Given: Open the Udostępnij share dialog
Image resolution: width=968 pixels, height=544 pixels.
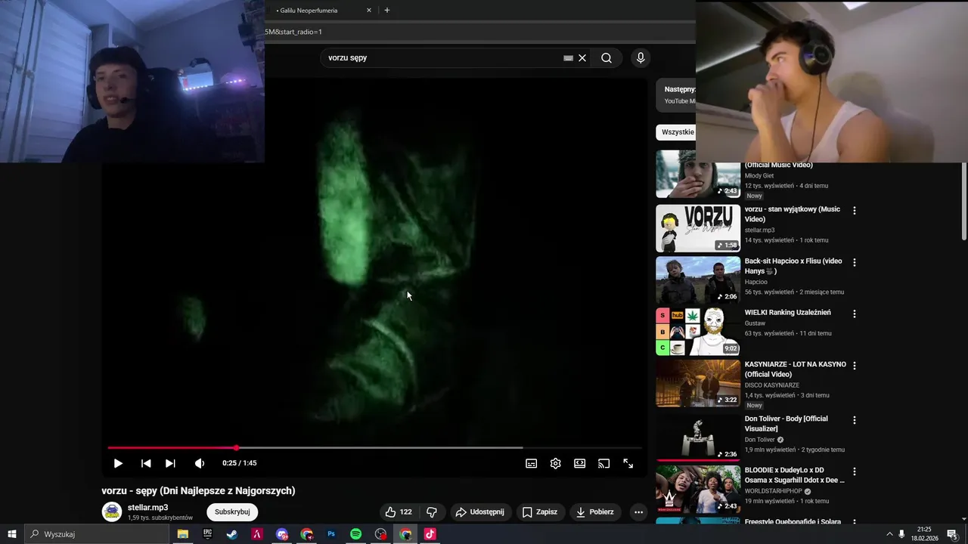Looking at the screenshot, I should tap(480, 512).
